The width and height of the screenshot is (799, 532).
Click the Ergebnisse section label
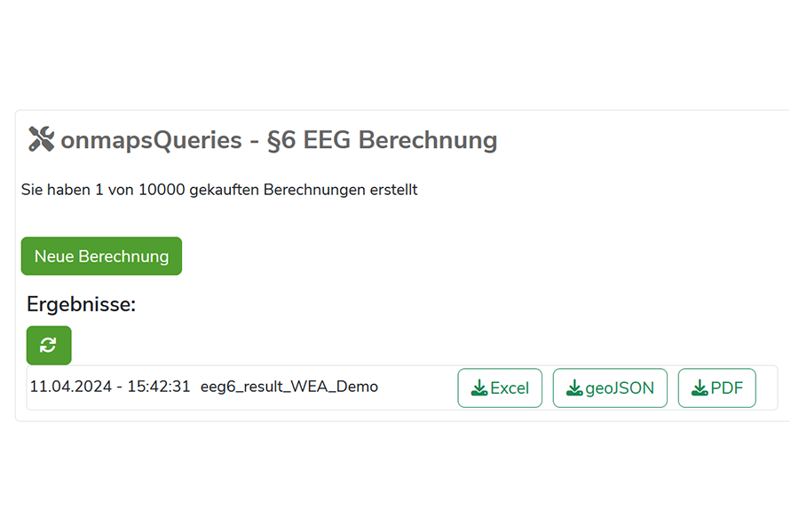pos(81,304)
